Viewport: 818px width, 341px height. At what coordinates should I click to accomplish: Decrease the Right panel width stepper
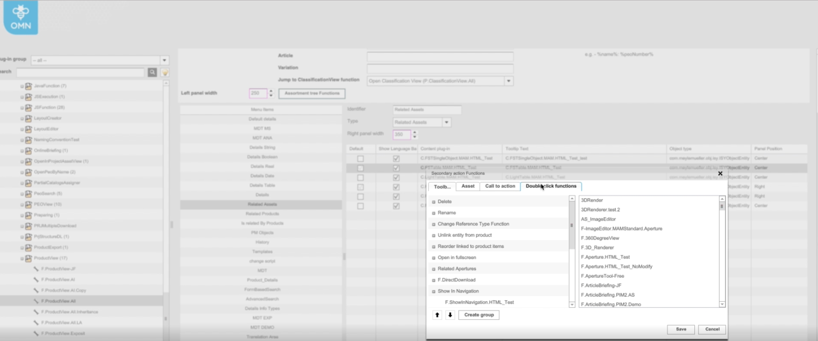[x=415, y=137]
